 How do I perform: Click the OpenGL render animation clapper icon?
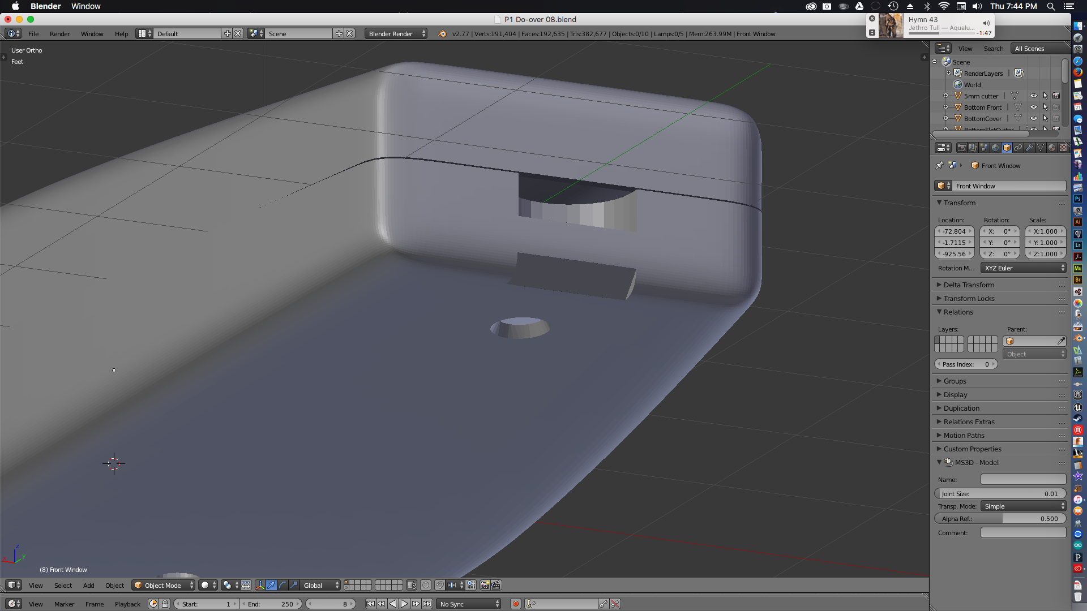click(x=496, y=585)
